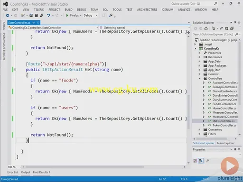
Task: Click the Collapse All icon in Solution Explorer
Action: coord(232,28)
